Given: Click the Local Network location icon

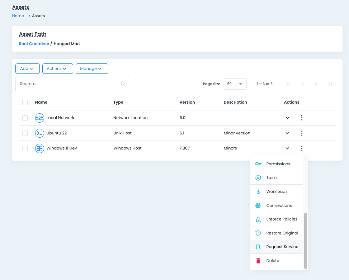Looking at the screenshot, I should (39, 118).
